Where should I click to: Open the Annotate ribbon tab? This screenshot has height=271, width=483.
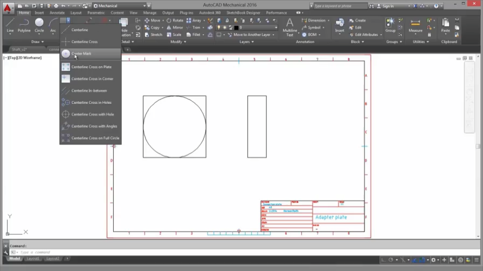(x=57, y=12)
